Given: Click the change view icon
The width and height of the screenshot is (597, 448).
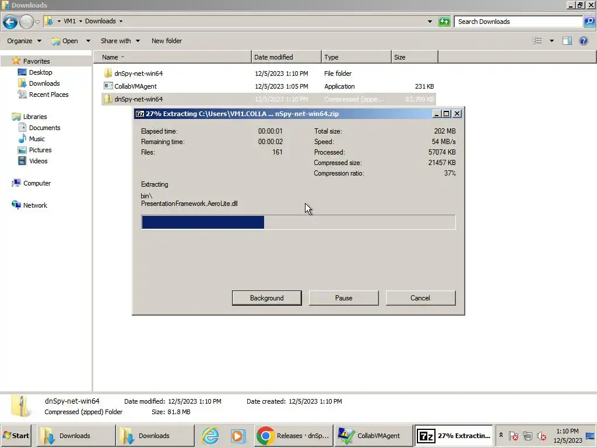Looking at the screenshot, I should pos(537,41).
